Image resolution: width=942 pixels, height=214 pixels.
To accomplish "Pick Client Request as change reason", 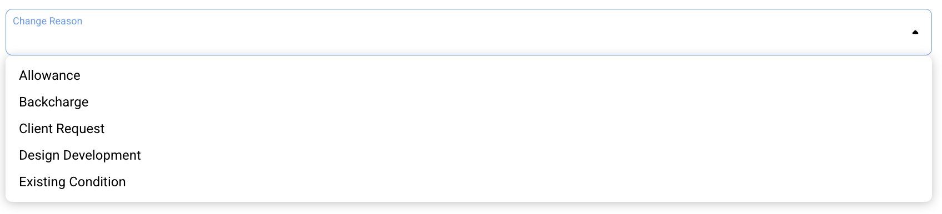I will click(468, 129).
